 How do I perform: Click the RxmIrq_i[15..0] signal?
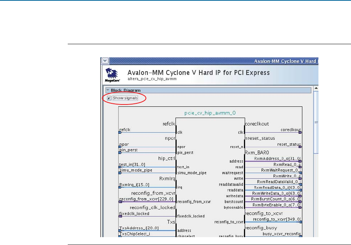[x=134, y=185]
